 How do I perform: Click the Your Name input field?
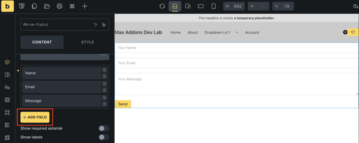tap(237, 48)
